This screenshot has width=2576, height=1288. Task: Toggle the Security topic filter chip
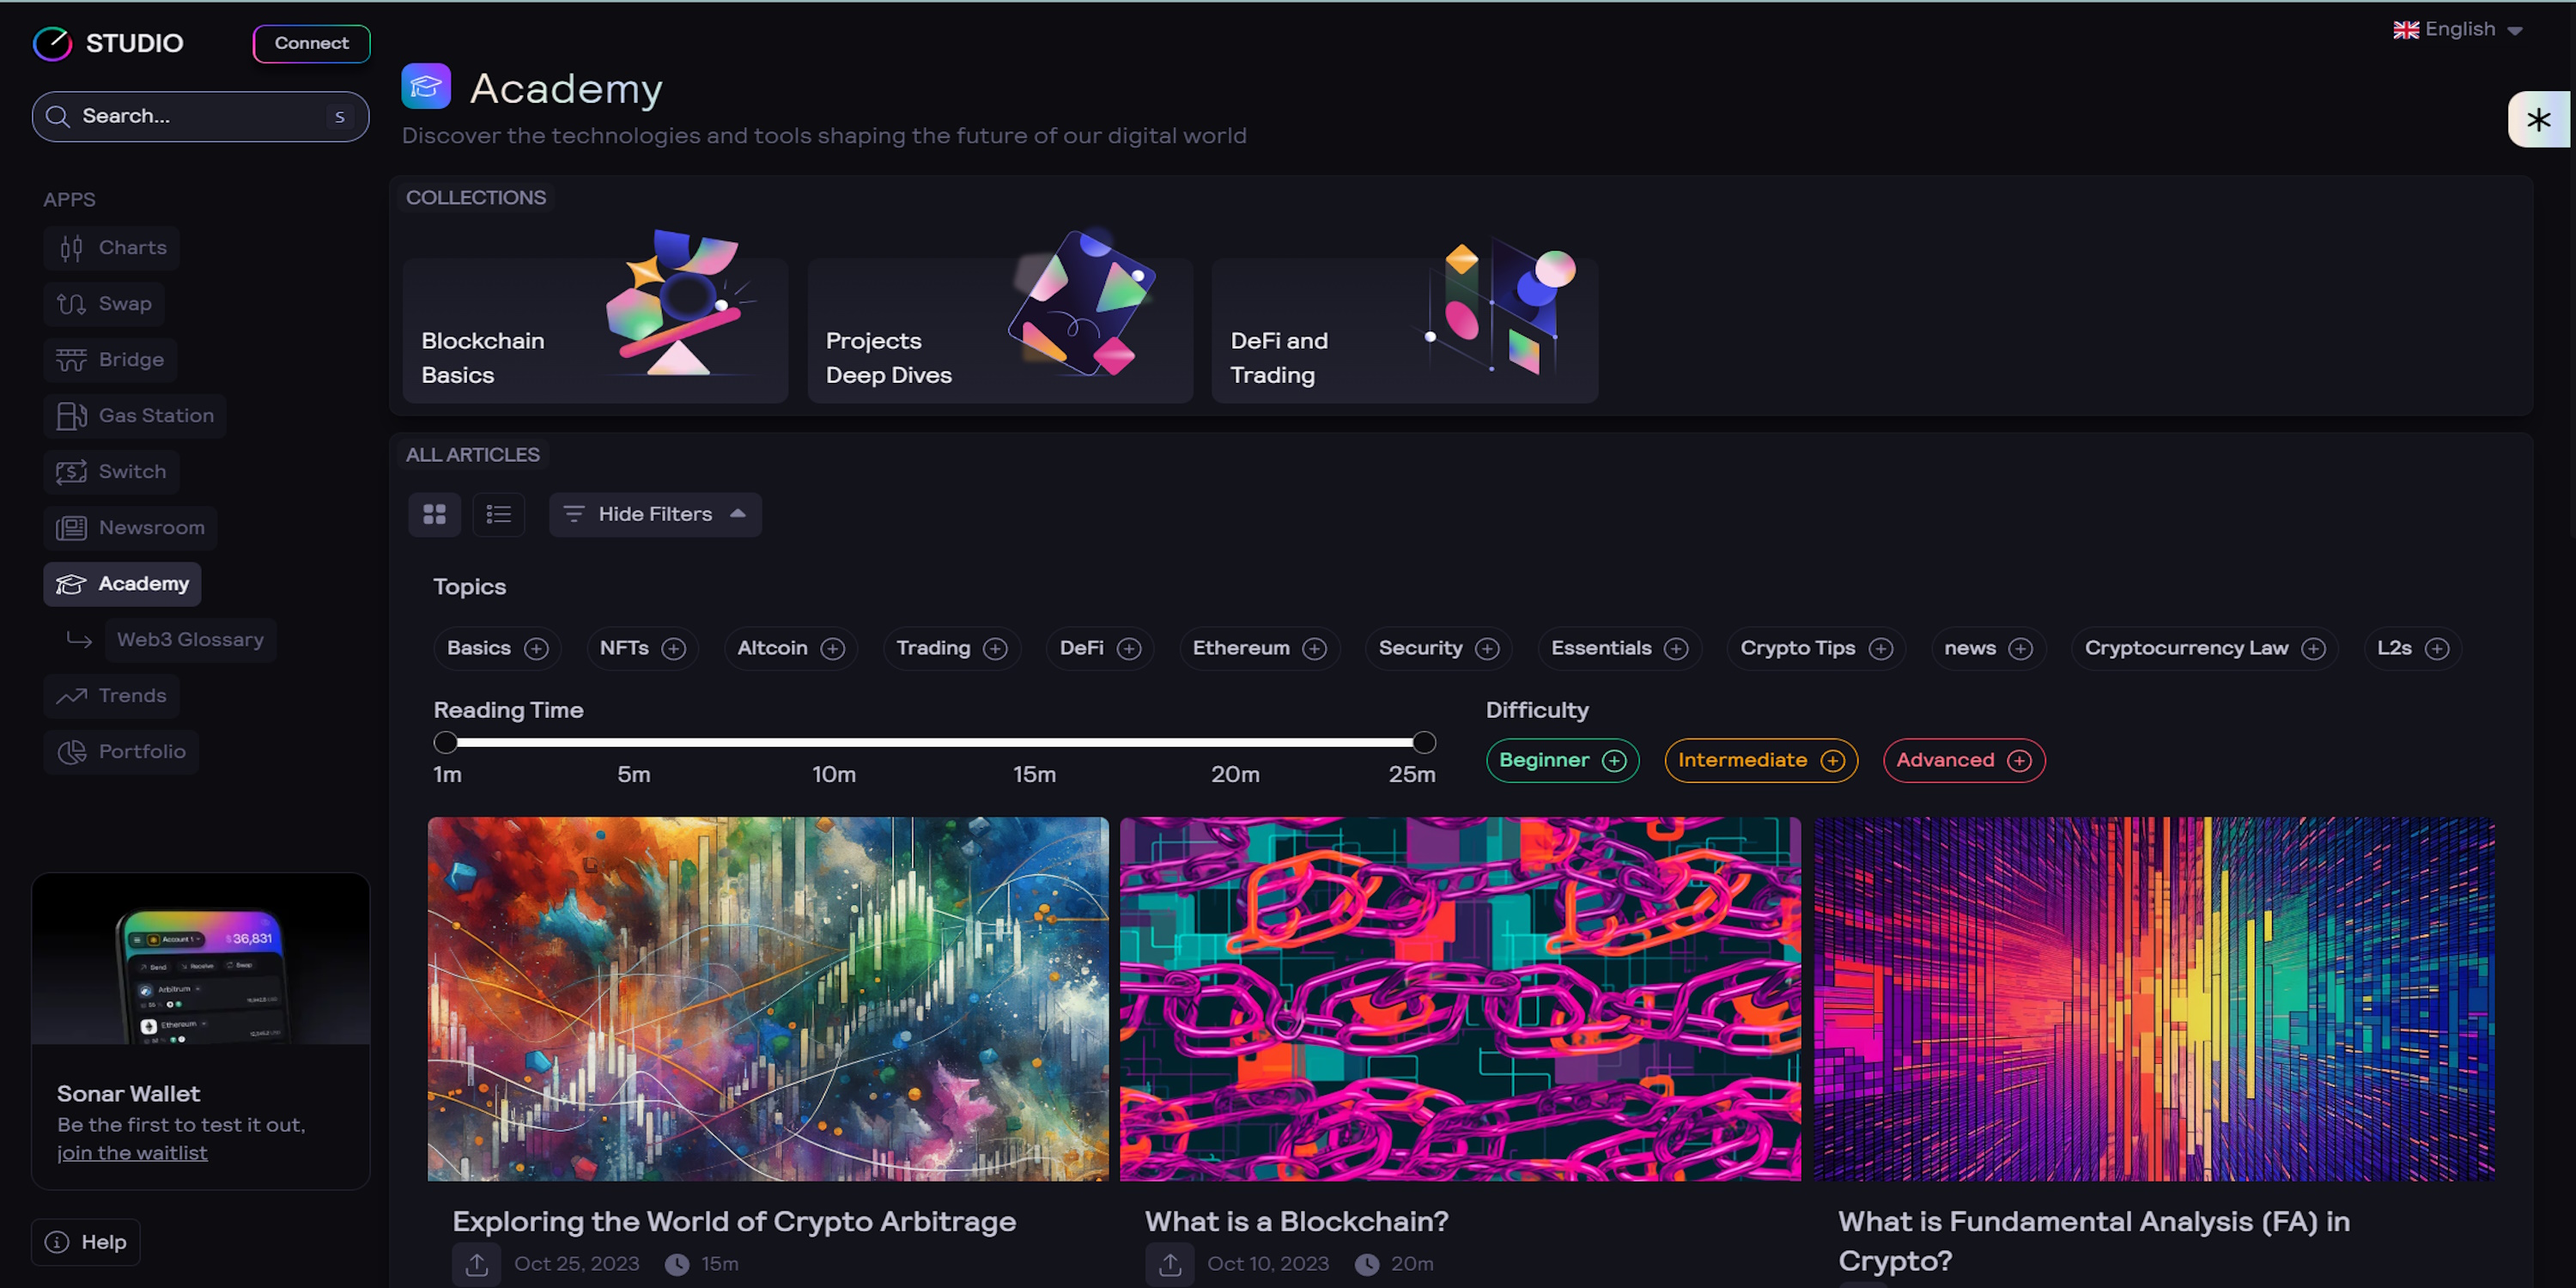click(x=1437, y=648)
